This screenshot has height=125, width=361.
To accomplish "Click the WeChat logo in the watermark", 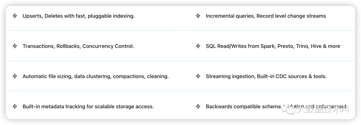I will tap(287, 109).
